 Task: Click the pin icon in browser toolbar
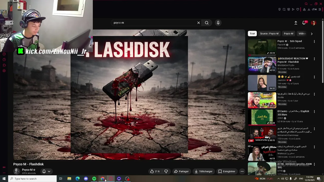click(279, 9)
